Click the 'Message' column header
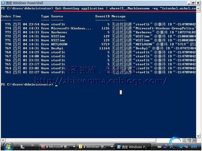The image size is (202, 151). click(x=118, y=16)
